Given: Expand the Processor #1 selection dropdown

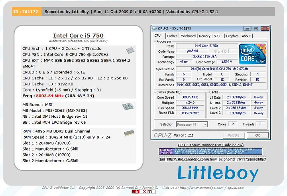Looking at the screenshot, I should pyautogui.click(x=205, y=125).
